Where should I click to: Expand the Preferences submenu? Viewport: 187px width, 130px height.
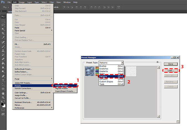[x=33, y=108]
